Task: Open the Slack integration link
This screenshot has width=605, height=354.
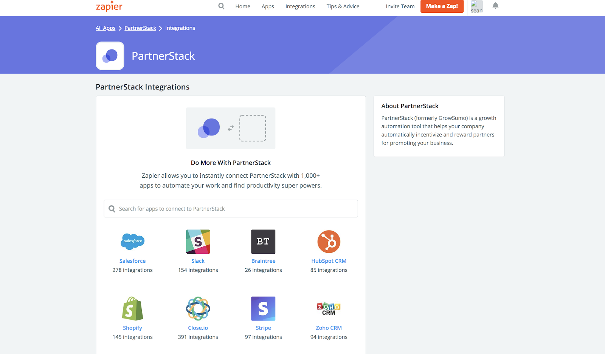Action: [x=198, y=261]
